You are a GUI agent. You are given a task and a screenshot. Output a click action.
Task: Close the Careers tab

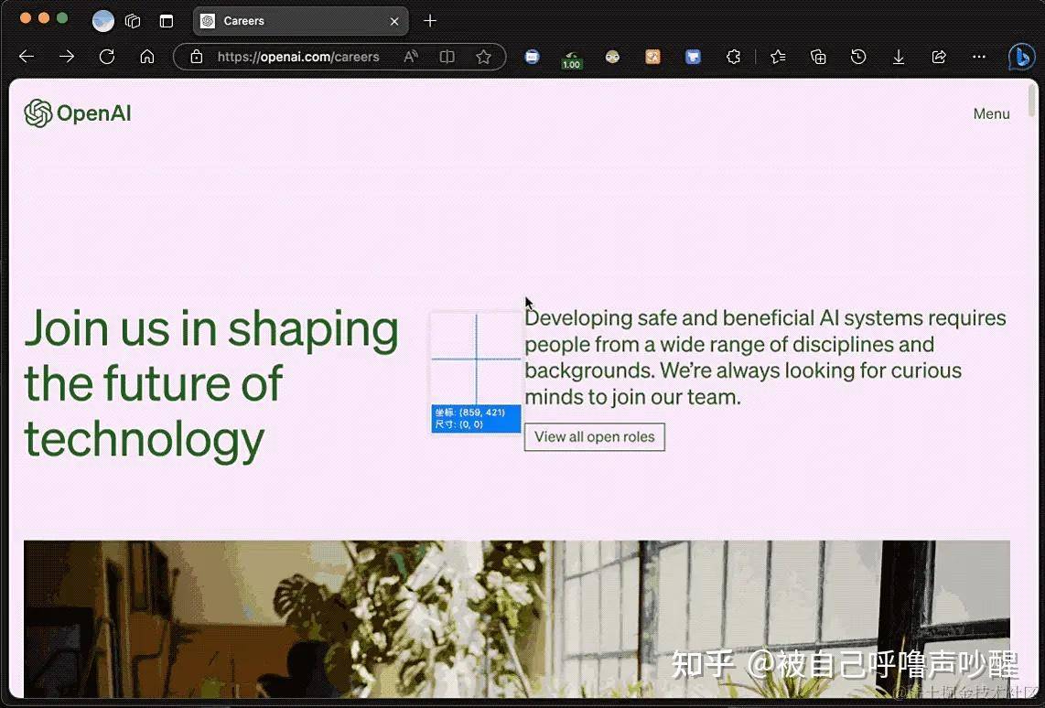[393, 21]
